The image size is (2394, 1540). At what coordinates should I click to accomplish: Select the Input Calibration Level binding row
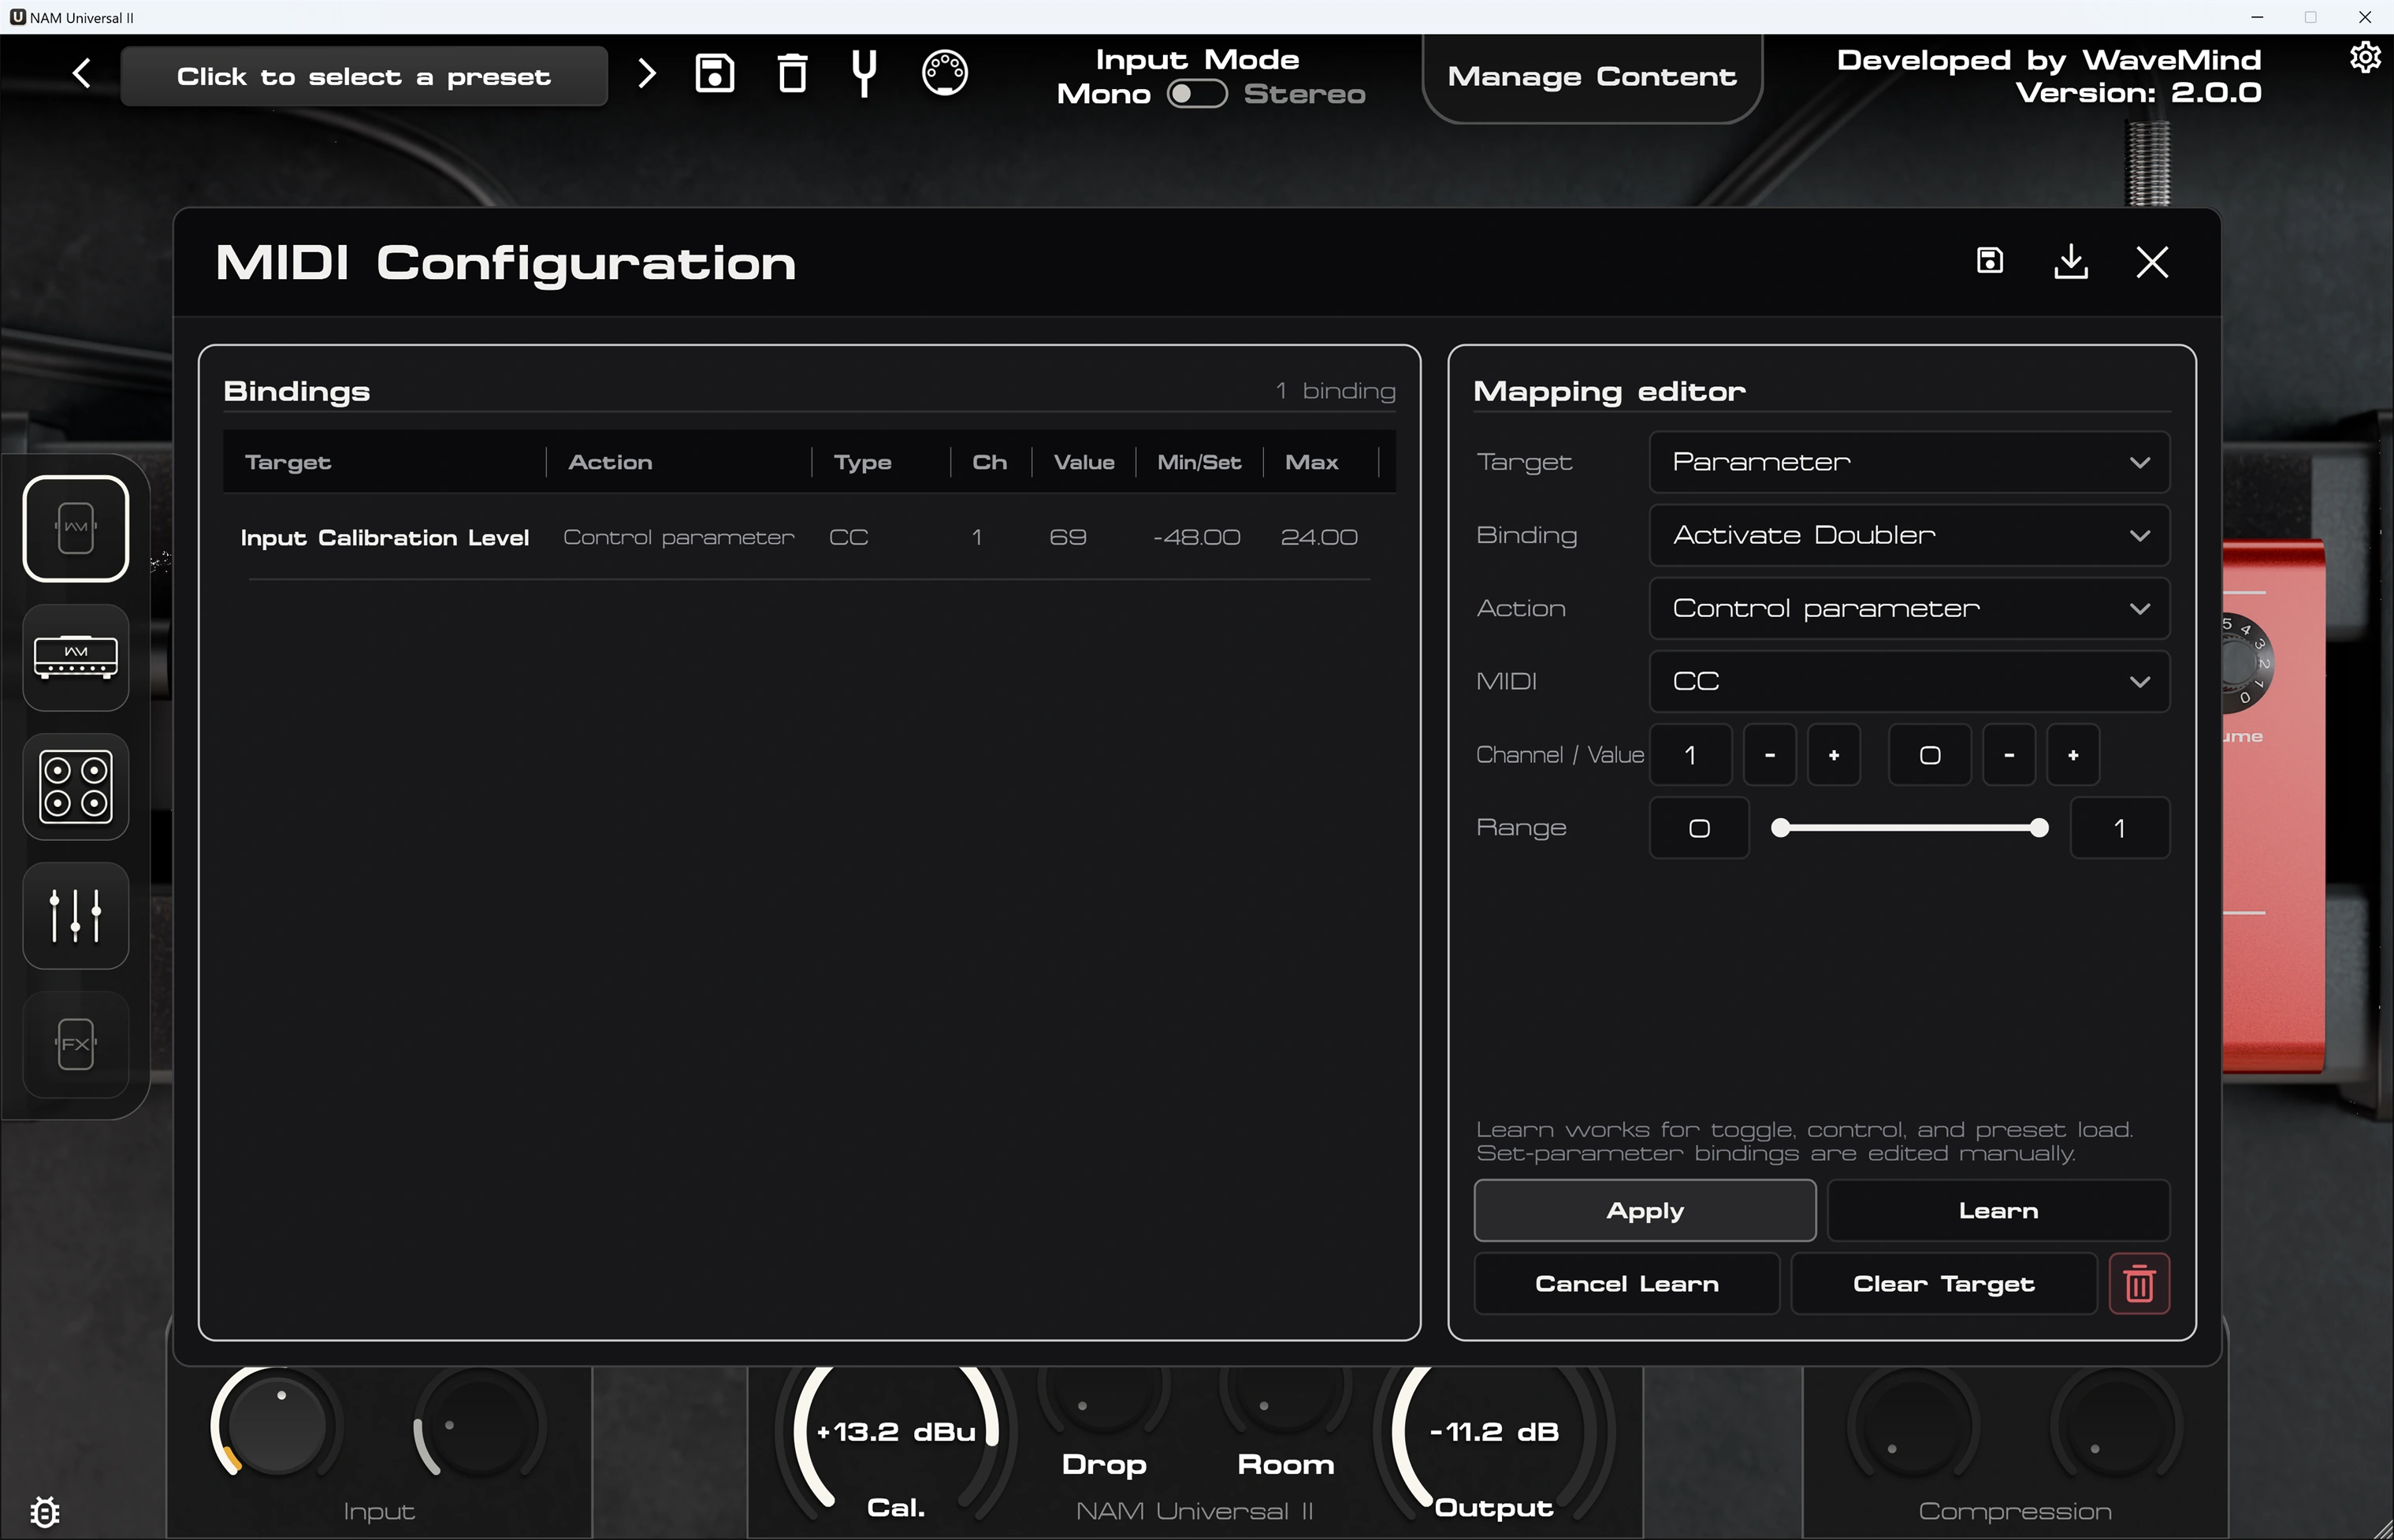(809, 537)
